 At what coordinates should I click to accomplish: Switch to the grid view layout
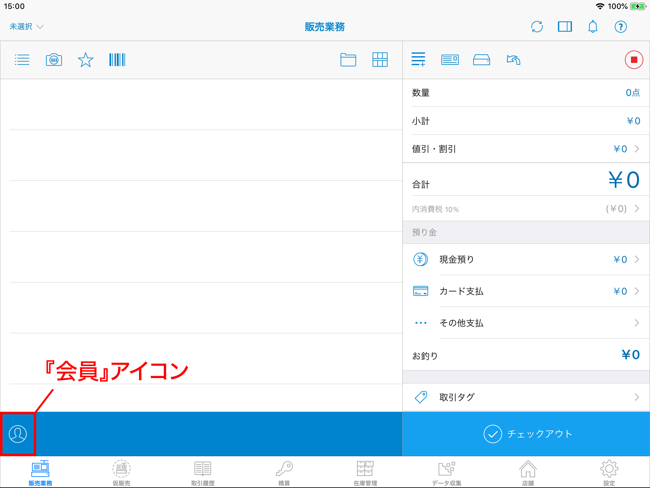coord(380,60)
